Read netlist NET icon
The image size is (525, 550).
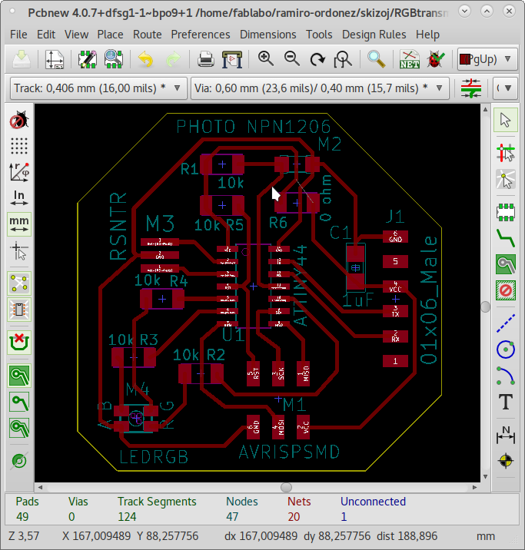[x=409, y=59]
